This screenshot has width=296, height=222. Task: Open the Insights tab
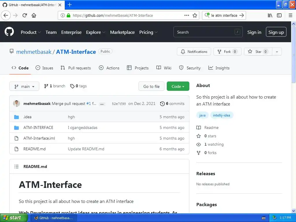(x=219, y=68)
